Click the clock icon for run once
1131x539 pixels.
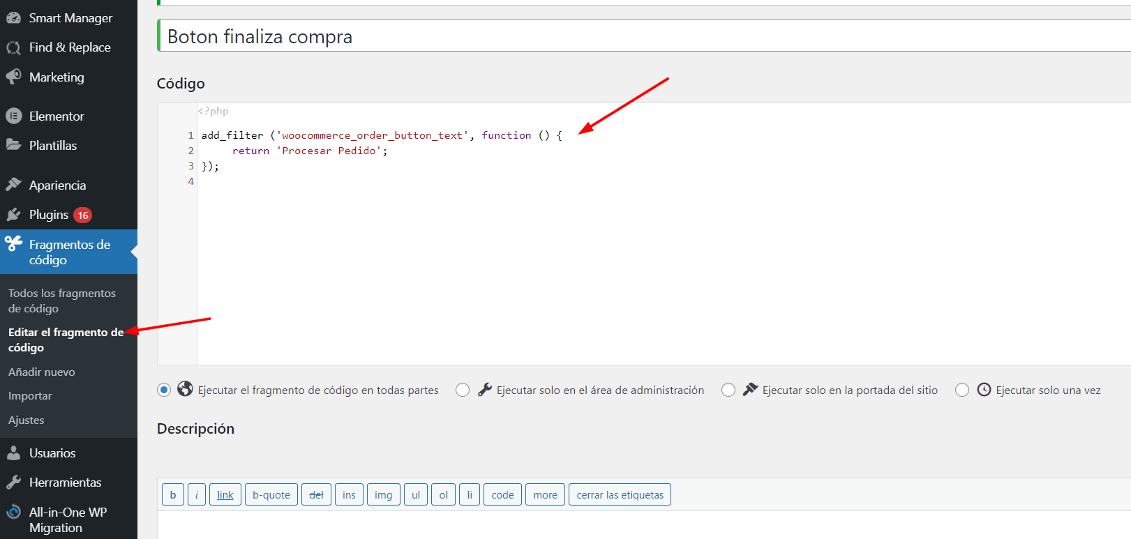984,390
